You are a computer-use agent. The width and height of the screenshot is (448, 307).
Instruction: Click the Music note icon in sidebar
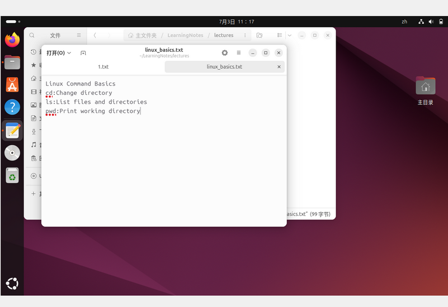(x=34, y=145)
